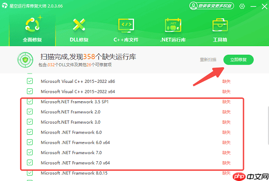Select the Microsoft Visual C++ 2015~2022 x86 text
This screenshot has width=269, height=181.
[x=78, y=81]
